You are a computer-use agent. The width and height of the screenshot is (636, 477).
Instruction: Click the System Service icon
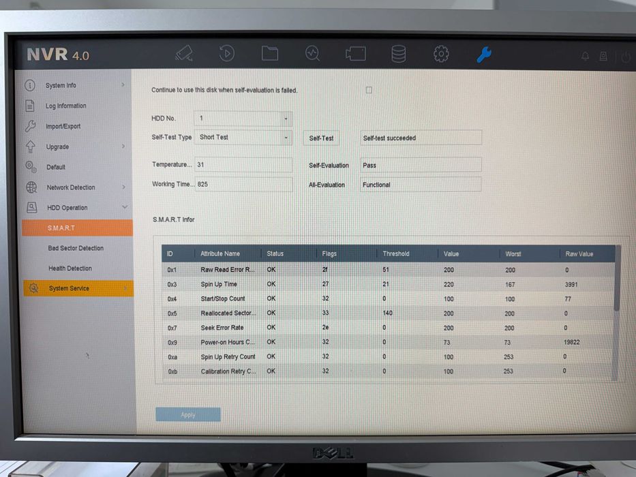point(33,288)
